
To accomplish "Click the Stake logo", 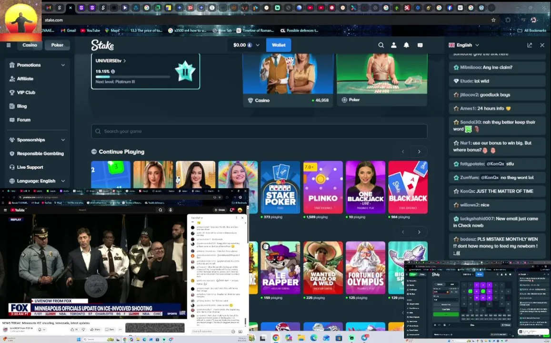I will point(102,45).
